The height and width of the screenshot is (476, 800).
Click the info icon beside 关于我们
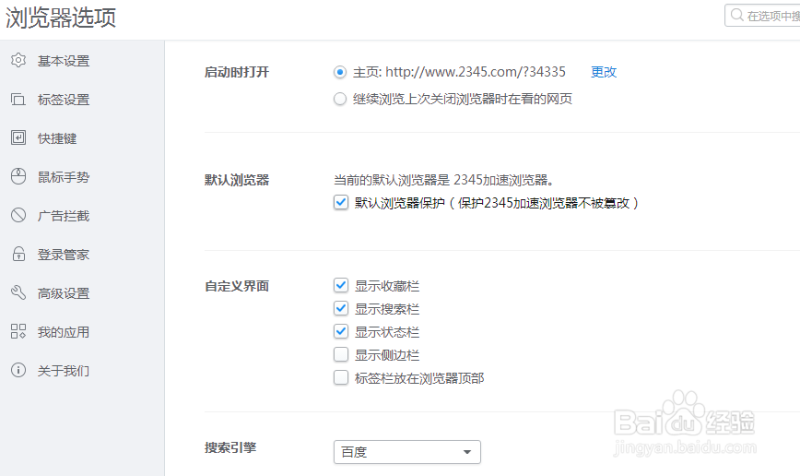tap(18, 370)
